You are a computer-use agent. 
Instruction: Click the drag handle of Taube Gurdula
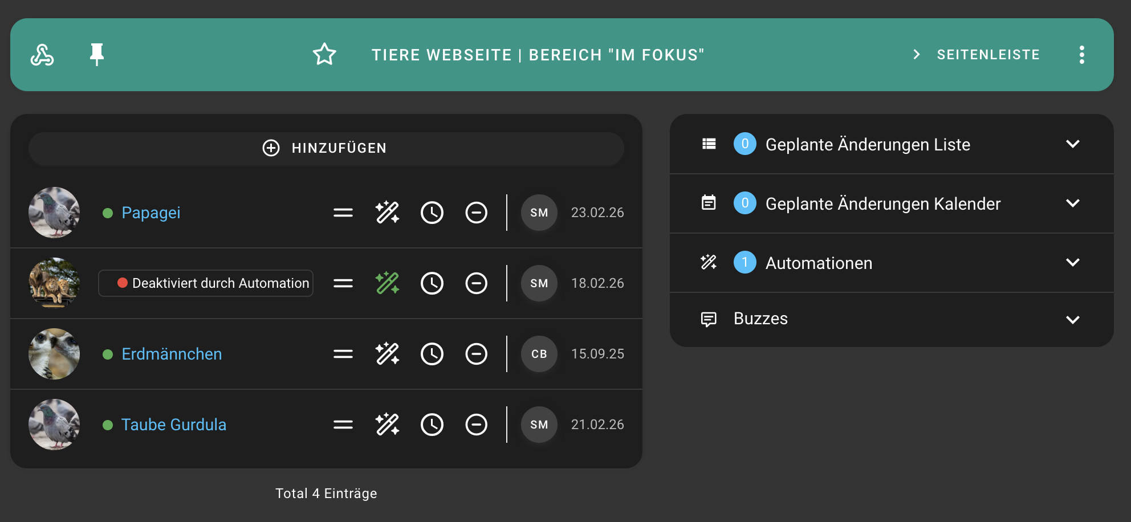(343, 425)
